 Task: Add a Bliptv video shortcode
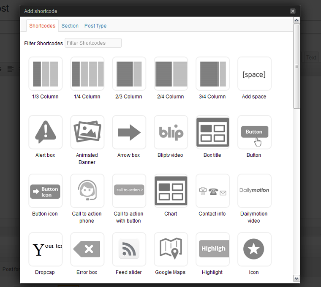pyautogui.click(x=171, y=132)
